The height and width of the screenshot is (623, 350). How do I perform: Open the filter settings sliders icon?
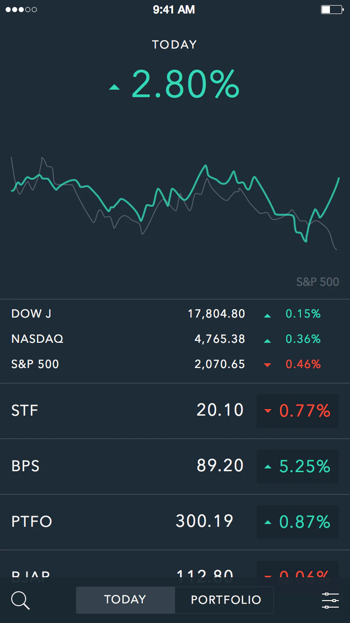click(x=330, y=600)
